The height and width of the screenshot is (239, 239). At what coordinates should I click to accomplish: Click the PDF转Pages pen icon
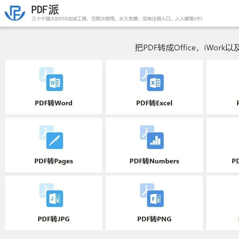tap(51, 137)
